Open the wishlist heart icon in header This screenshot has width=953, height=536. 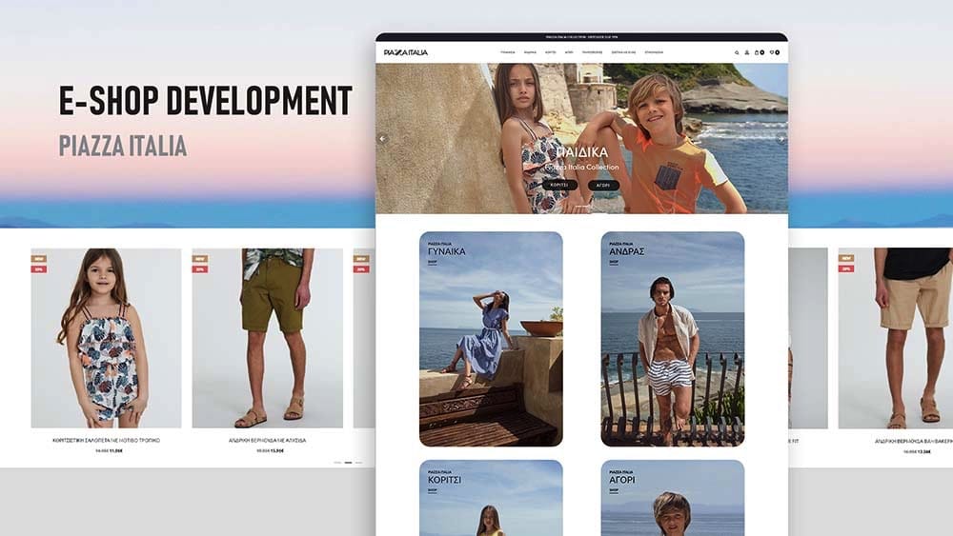[x=774, y=52]
